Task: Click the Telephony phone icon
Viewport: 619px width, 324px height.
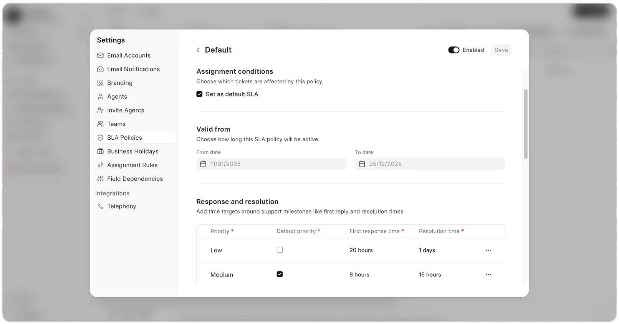Action: (100, 206)
